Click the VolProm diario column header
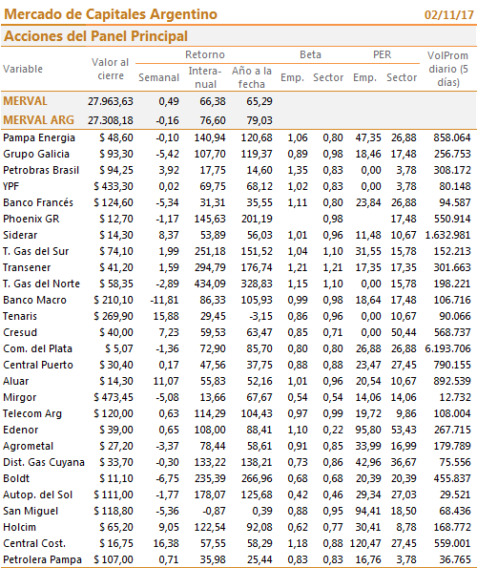 [448, 69]
